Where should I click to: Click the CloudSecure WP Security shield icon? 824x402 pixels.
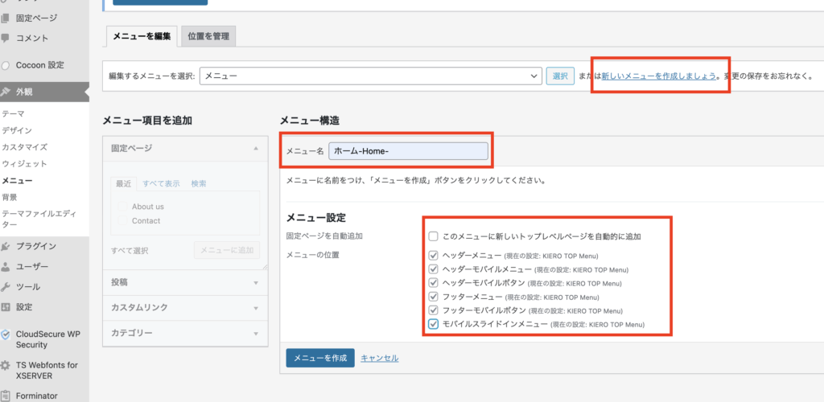pyautogui.click(x=6, y=334)
